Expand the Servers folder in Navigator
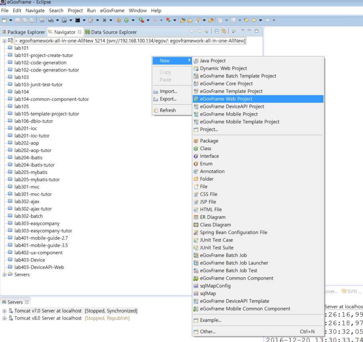Image resolution: width=363 pixels, height=342 pixels. (4, 275)
